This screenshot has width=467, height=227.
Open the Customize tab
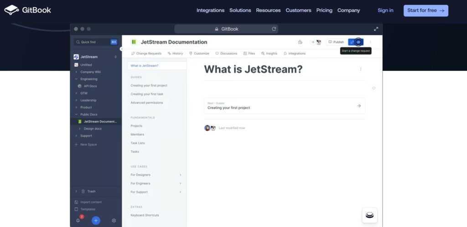(x=199, y=54)
